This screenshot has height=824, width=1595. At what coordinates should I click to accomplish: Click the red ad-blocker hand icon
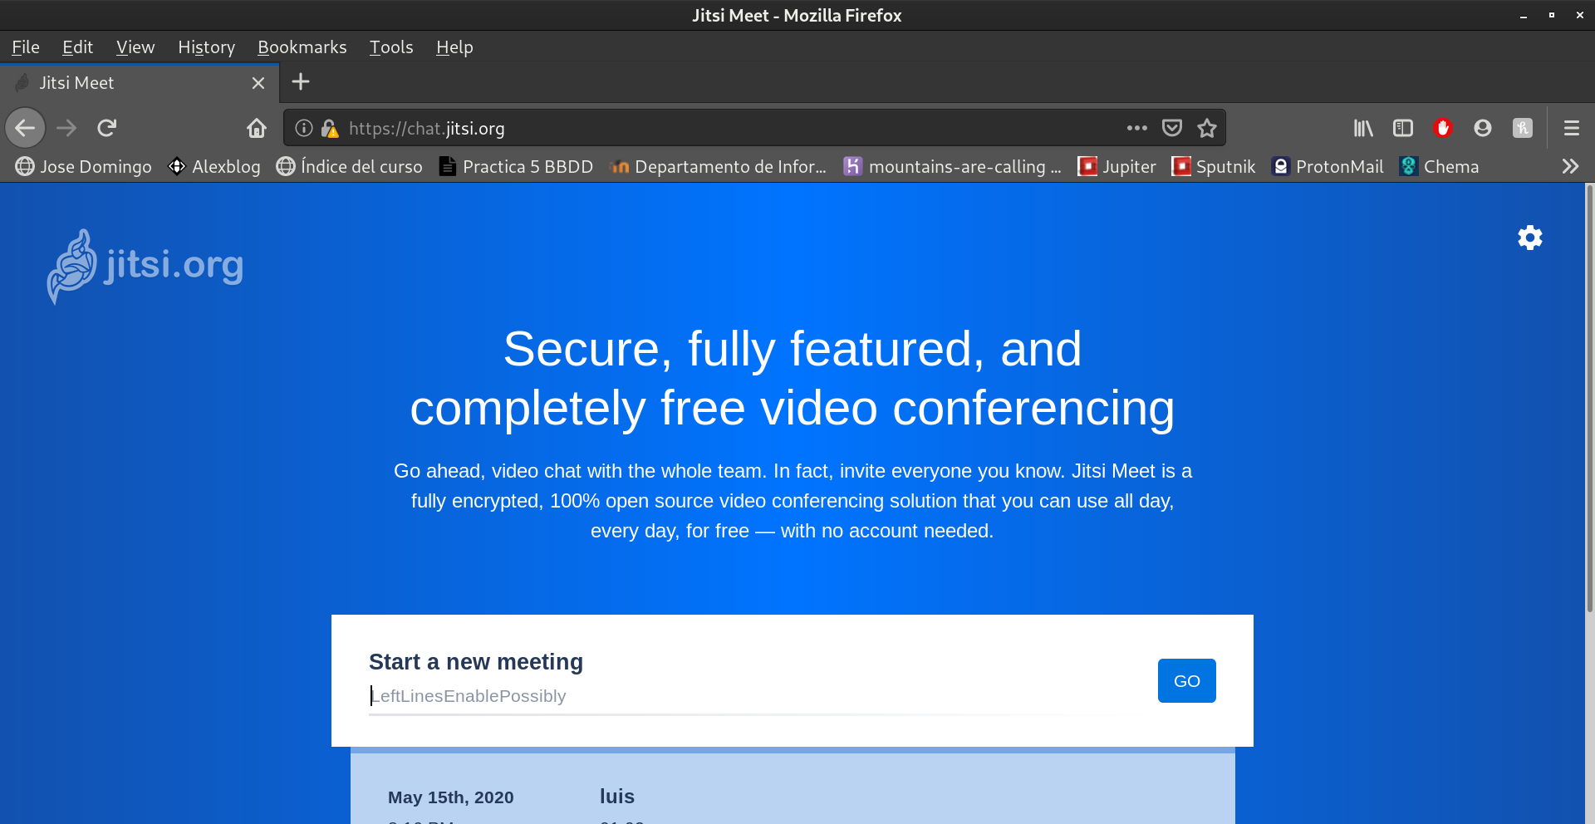1442,128
